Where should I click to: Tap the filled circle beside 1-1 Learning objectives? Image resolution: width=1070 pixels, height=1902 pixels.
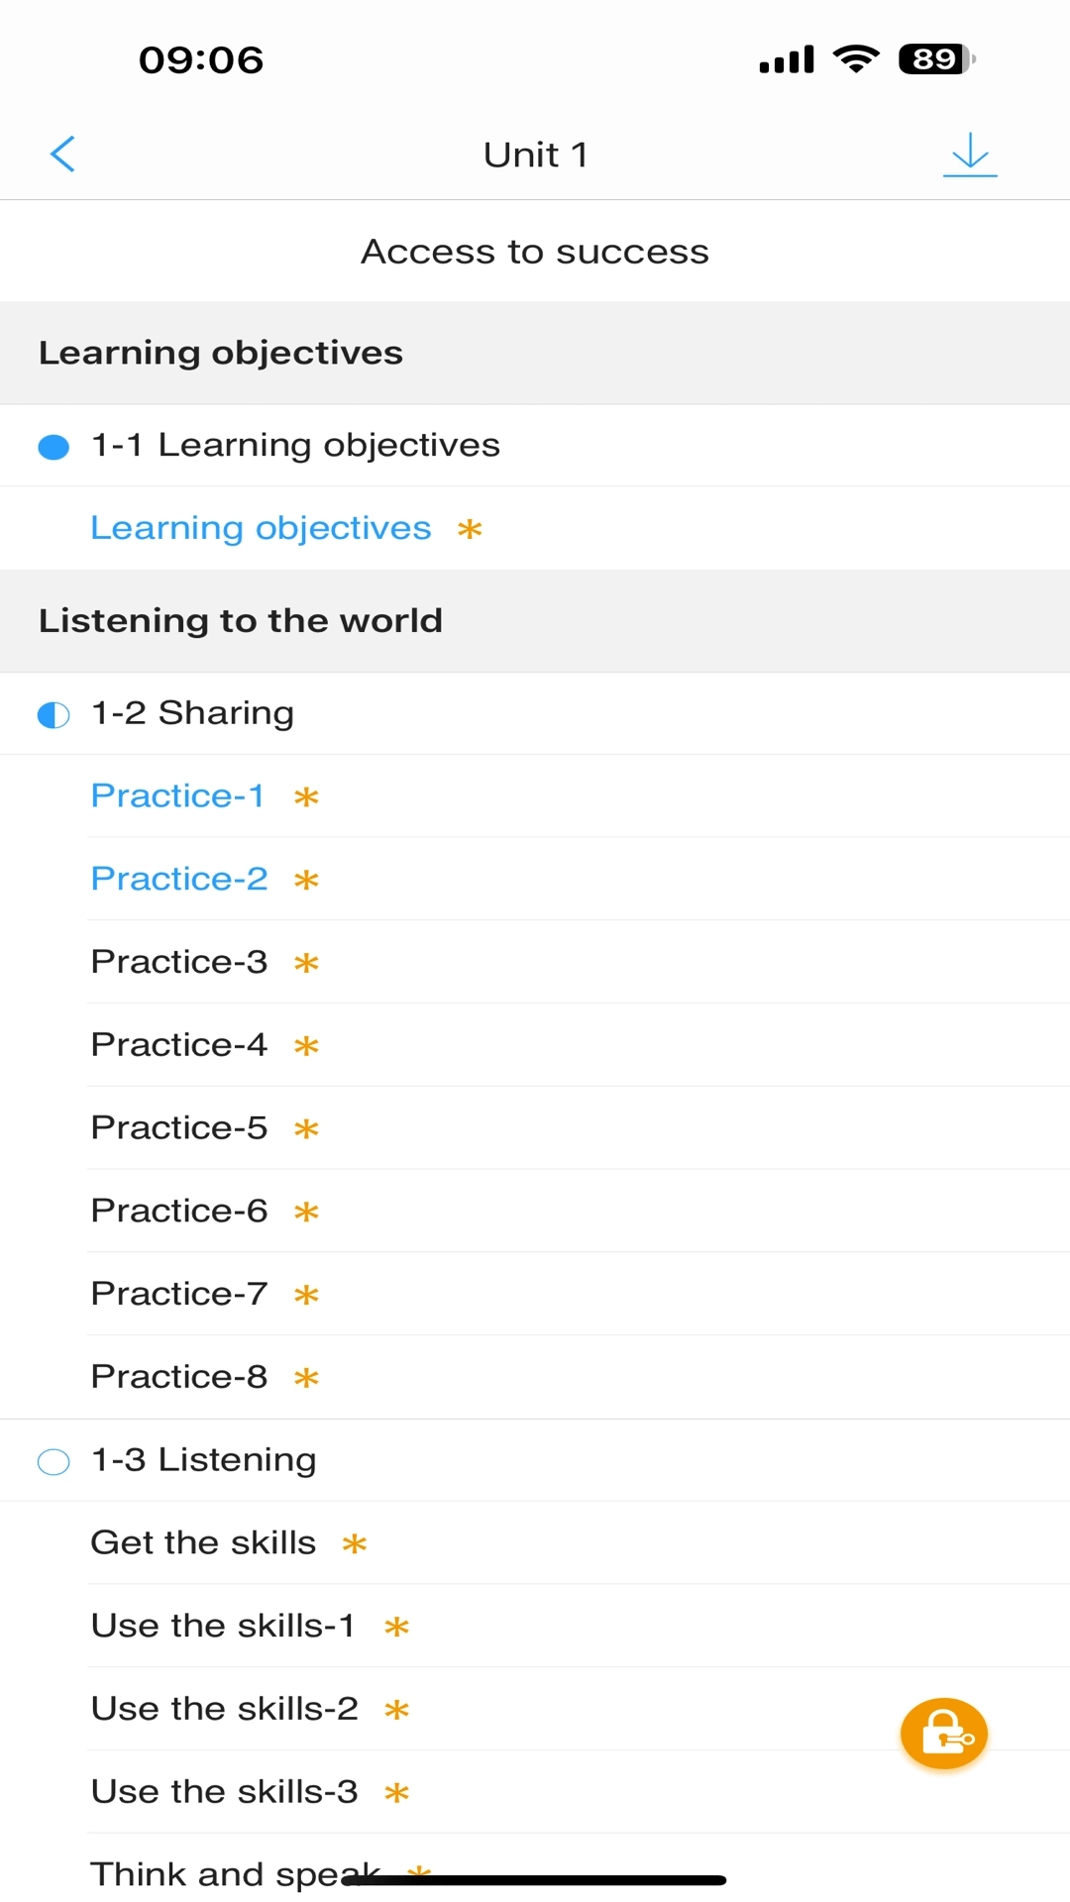[x=53, y=447]
